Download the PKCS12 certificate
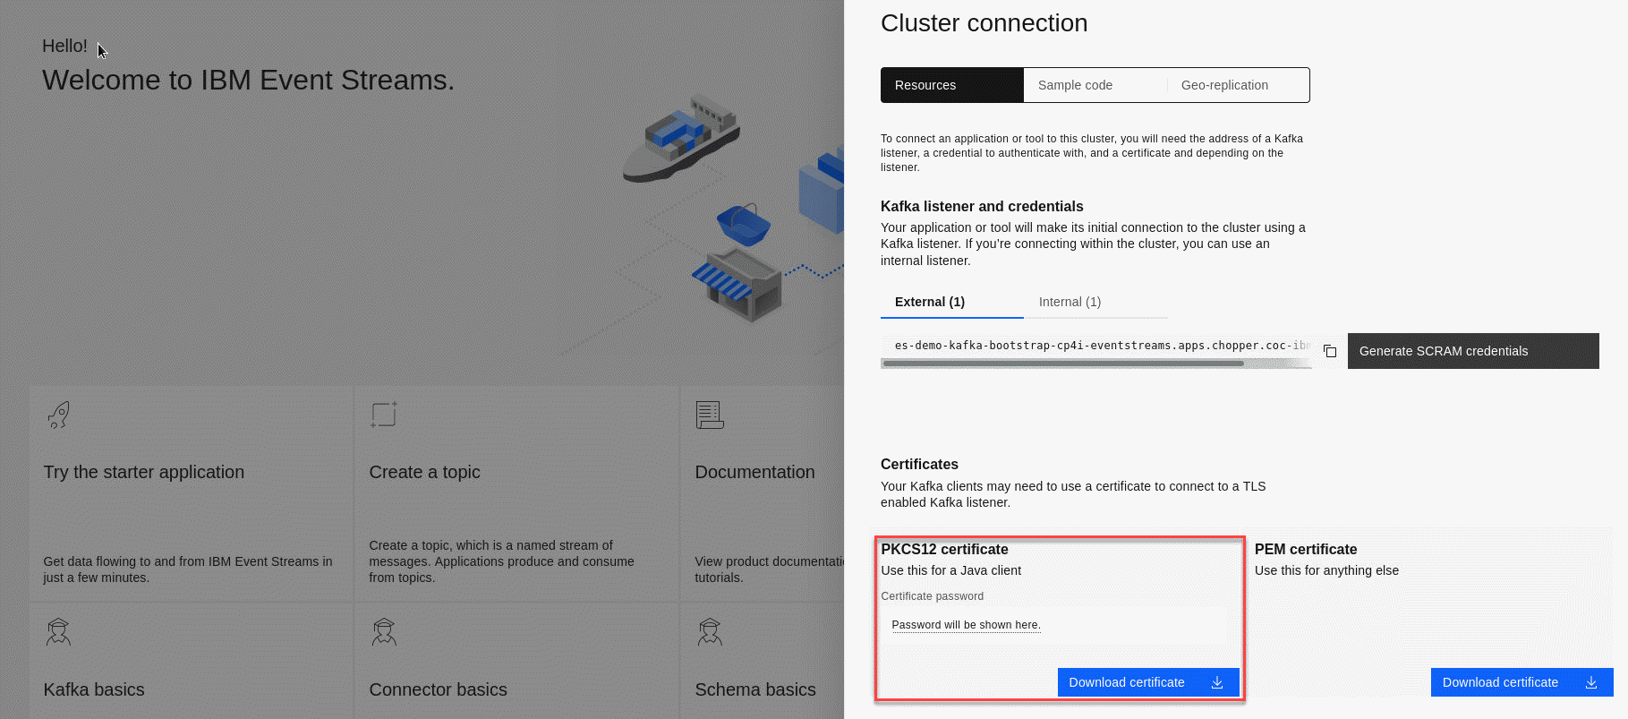This screenshot has height=719, width=1628. [x=1128, y=682]
